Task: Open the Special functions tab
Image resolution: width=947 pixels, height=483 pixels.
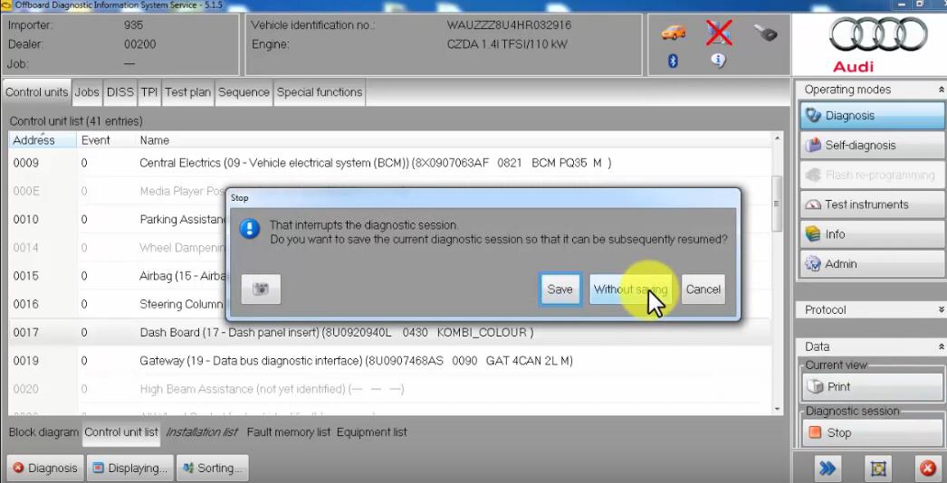Action: coord(320,92)
